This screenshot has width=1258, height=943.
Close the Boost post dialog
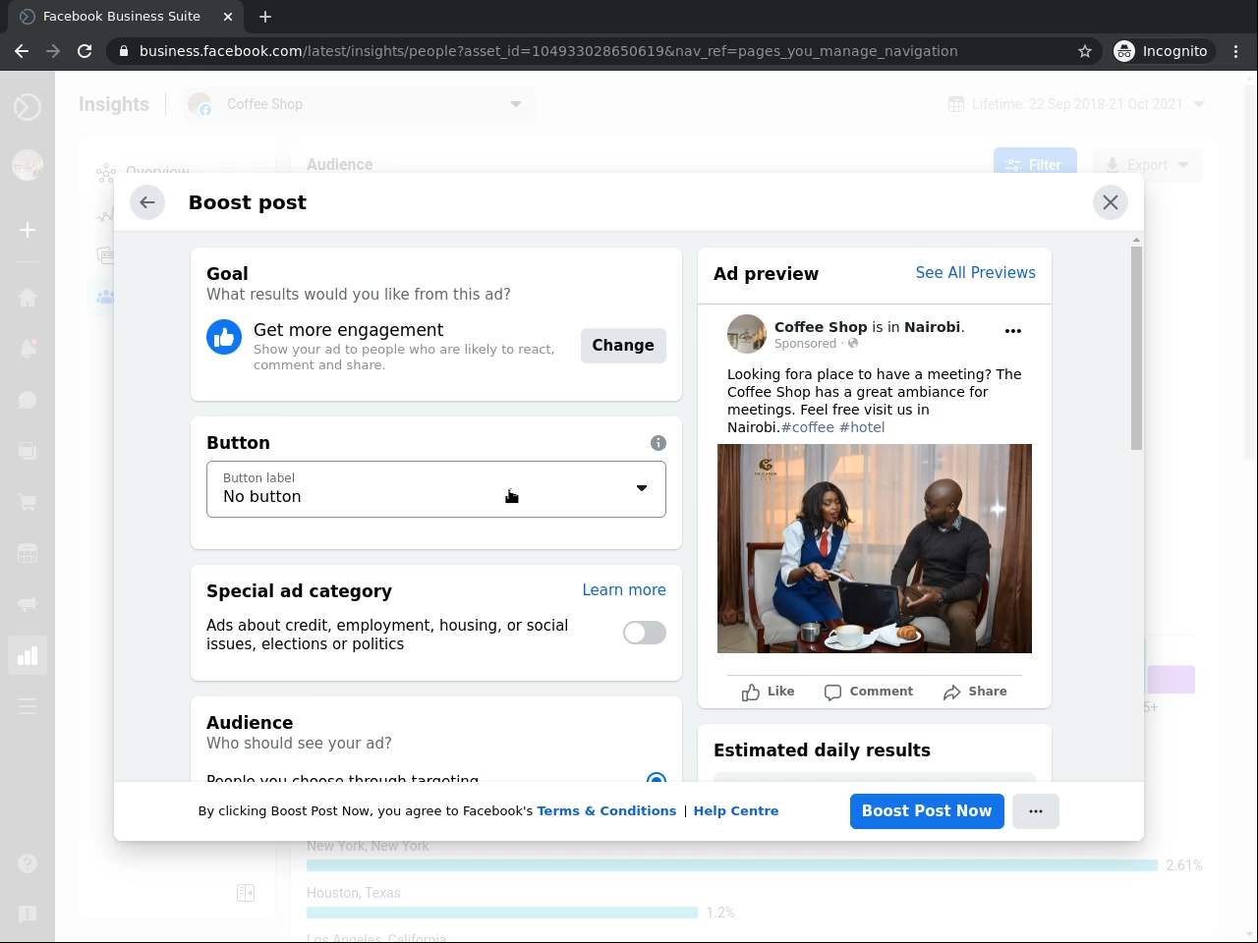tap(1111, 202)
